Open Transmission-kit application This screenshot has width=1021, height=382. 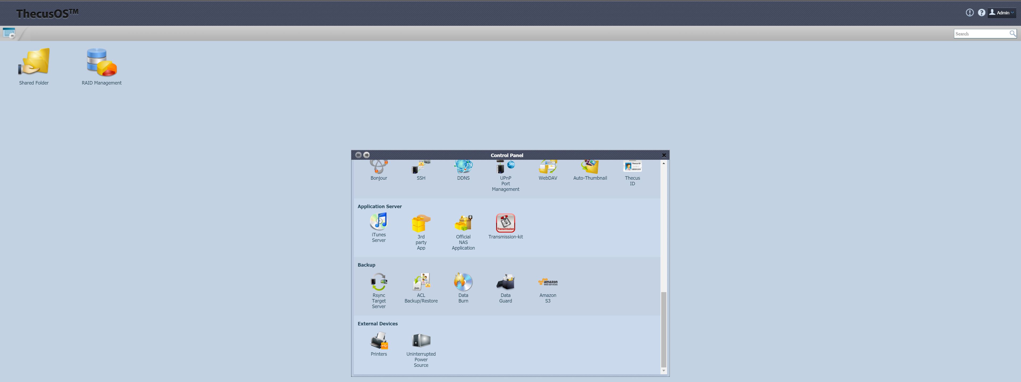505,224
